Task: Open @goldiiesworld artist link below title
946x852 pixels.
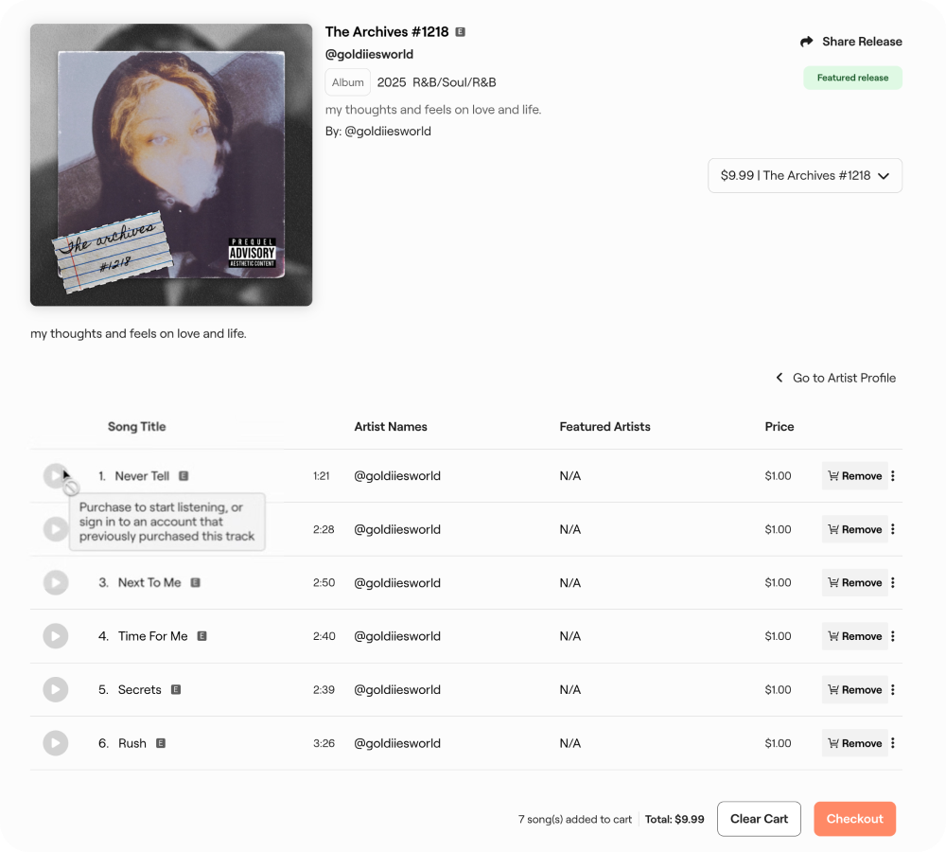Action: (x=369, y=54)
